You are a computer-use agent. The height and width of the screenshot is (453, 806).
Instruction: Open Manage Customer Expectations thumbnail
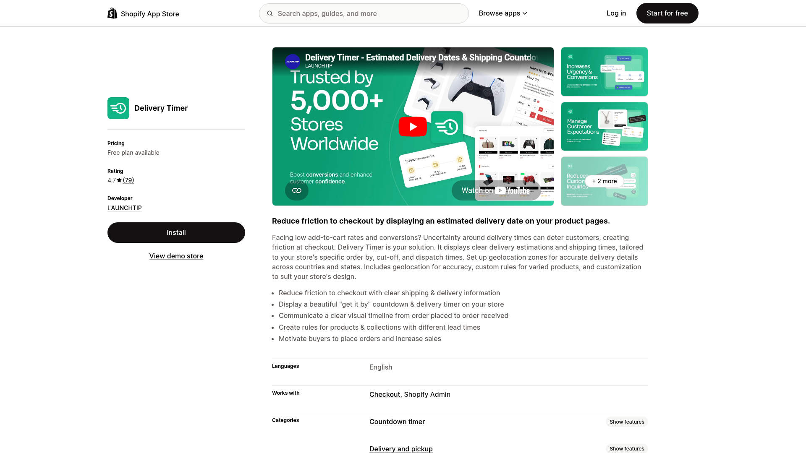coord(604,126)
